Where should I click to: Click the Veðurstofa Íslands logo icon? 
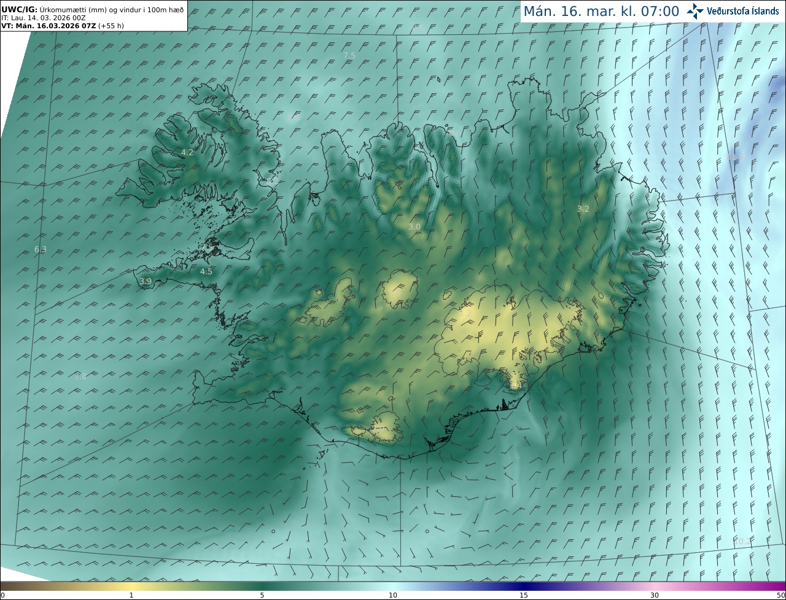click(695, 11)
